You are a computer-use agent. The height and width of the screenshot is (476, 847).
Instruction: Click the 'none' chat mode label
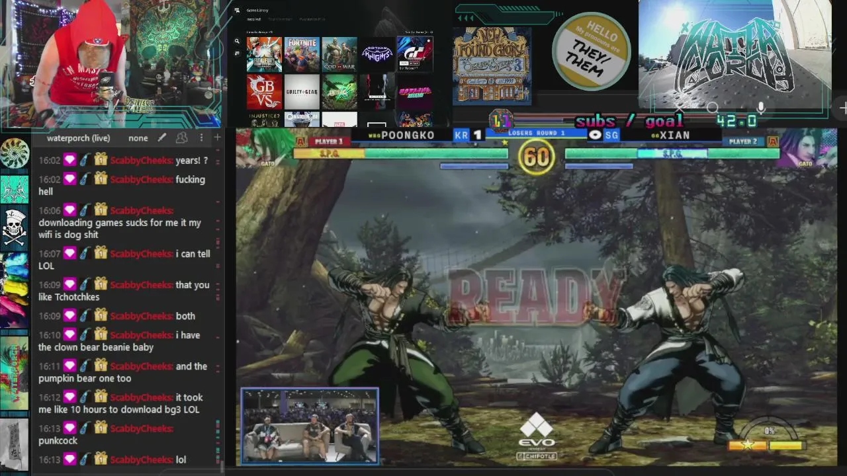138,138
